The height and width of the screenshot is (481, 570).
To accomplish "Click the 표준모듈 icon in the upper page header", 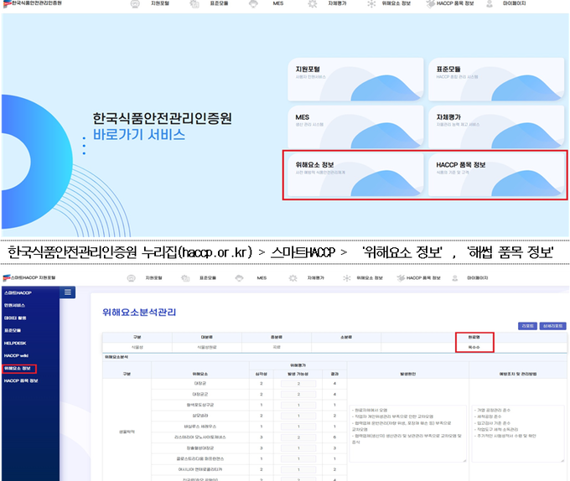I will [194, 3].
